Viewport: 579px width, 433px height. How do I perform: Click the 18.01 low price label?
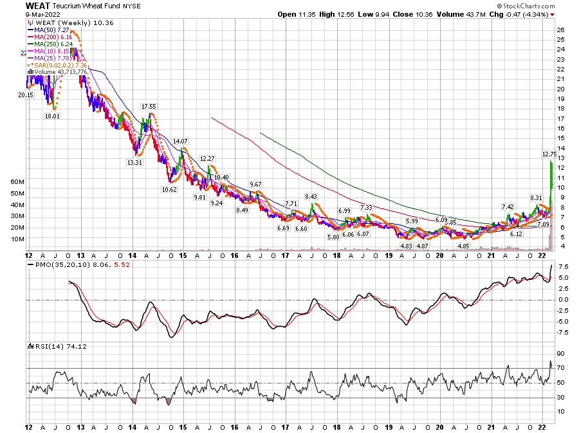51,116
